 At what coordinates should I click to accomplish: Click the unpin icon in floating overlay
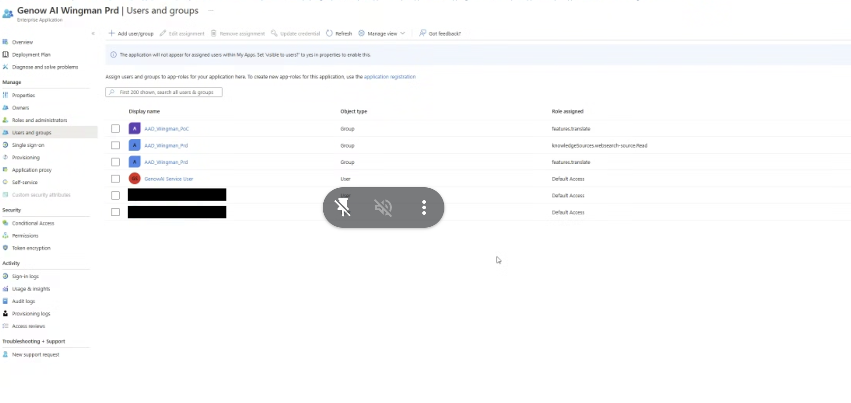tap(343, 207)
